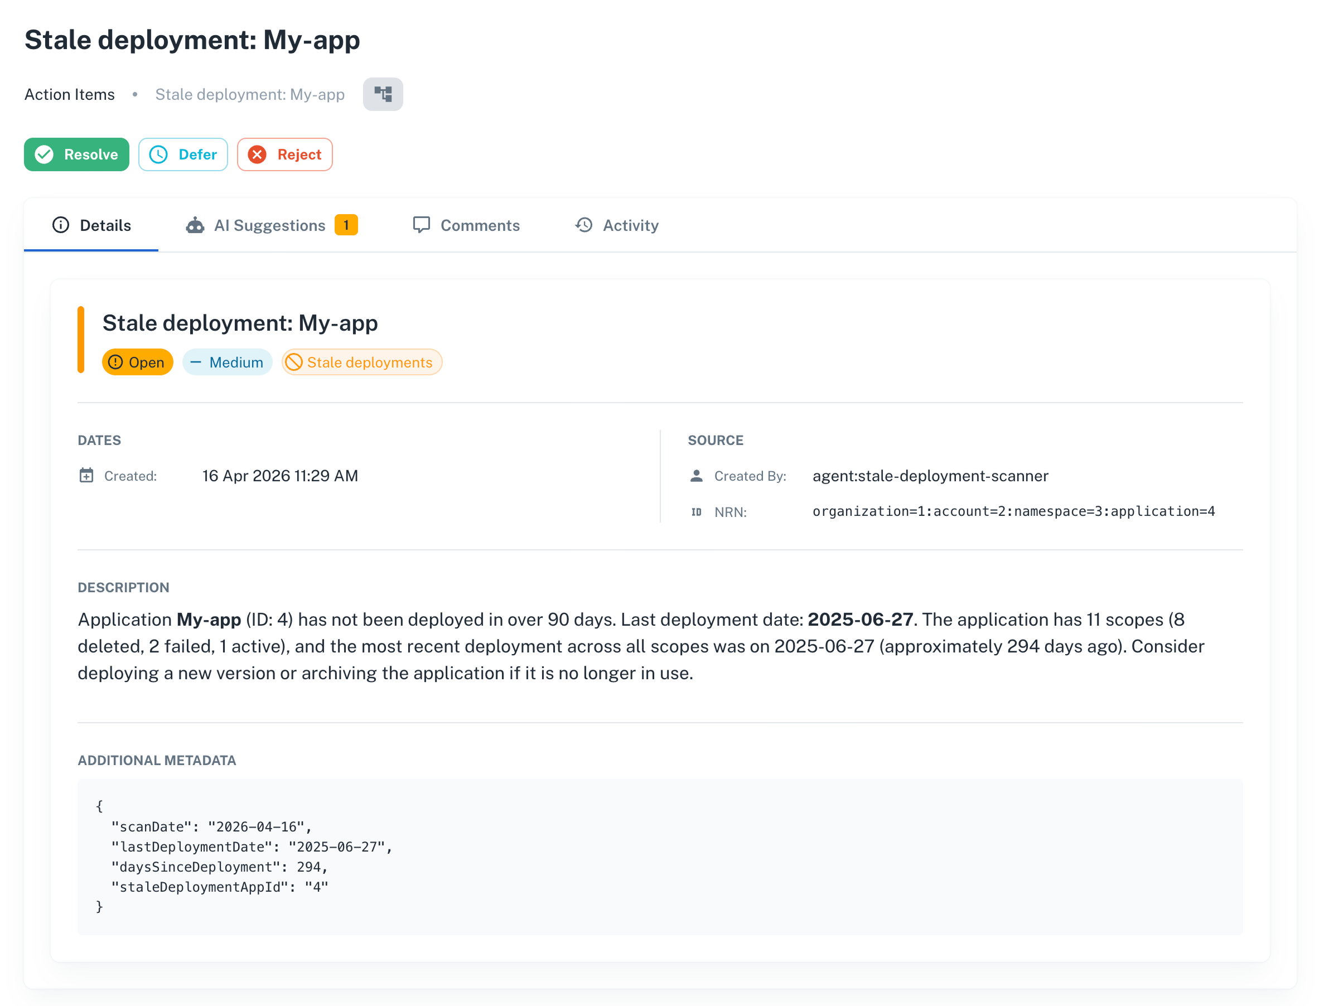
Task: Open the Stale deployments tag selector
Action: coord(362,362)
